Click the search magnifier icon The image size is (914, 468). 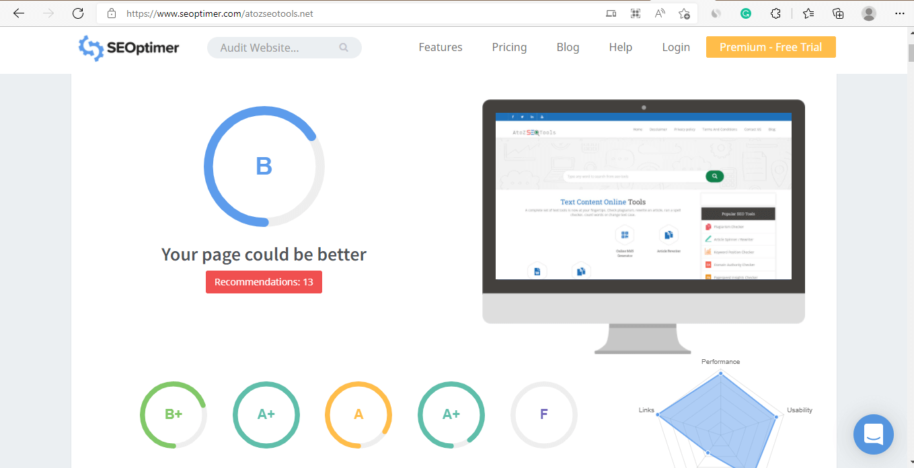(x=344, y=48)
